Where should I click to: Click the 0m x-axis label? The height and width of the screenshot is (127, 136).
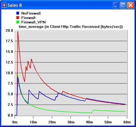(x=15, y=122)
